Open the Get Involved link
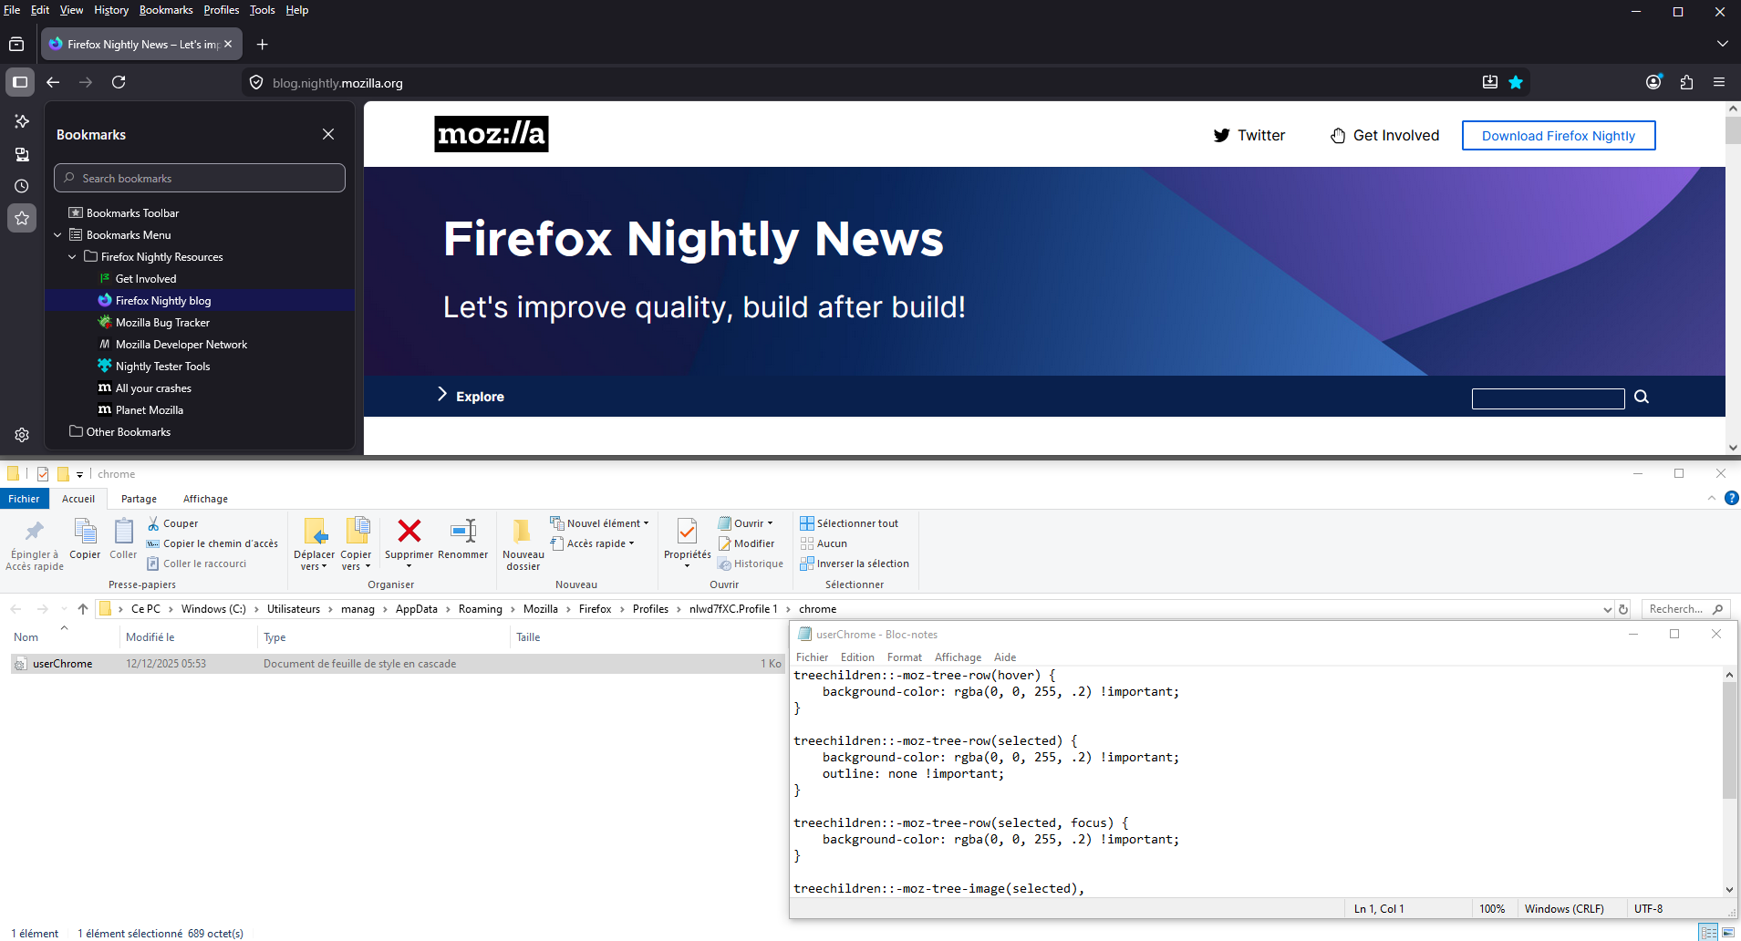The width and height of the screenshot is (1741, 941). [1384, 136]
